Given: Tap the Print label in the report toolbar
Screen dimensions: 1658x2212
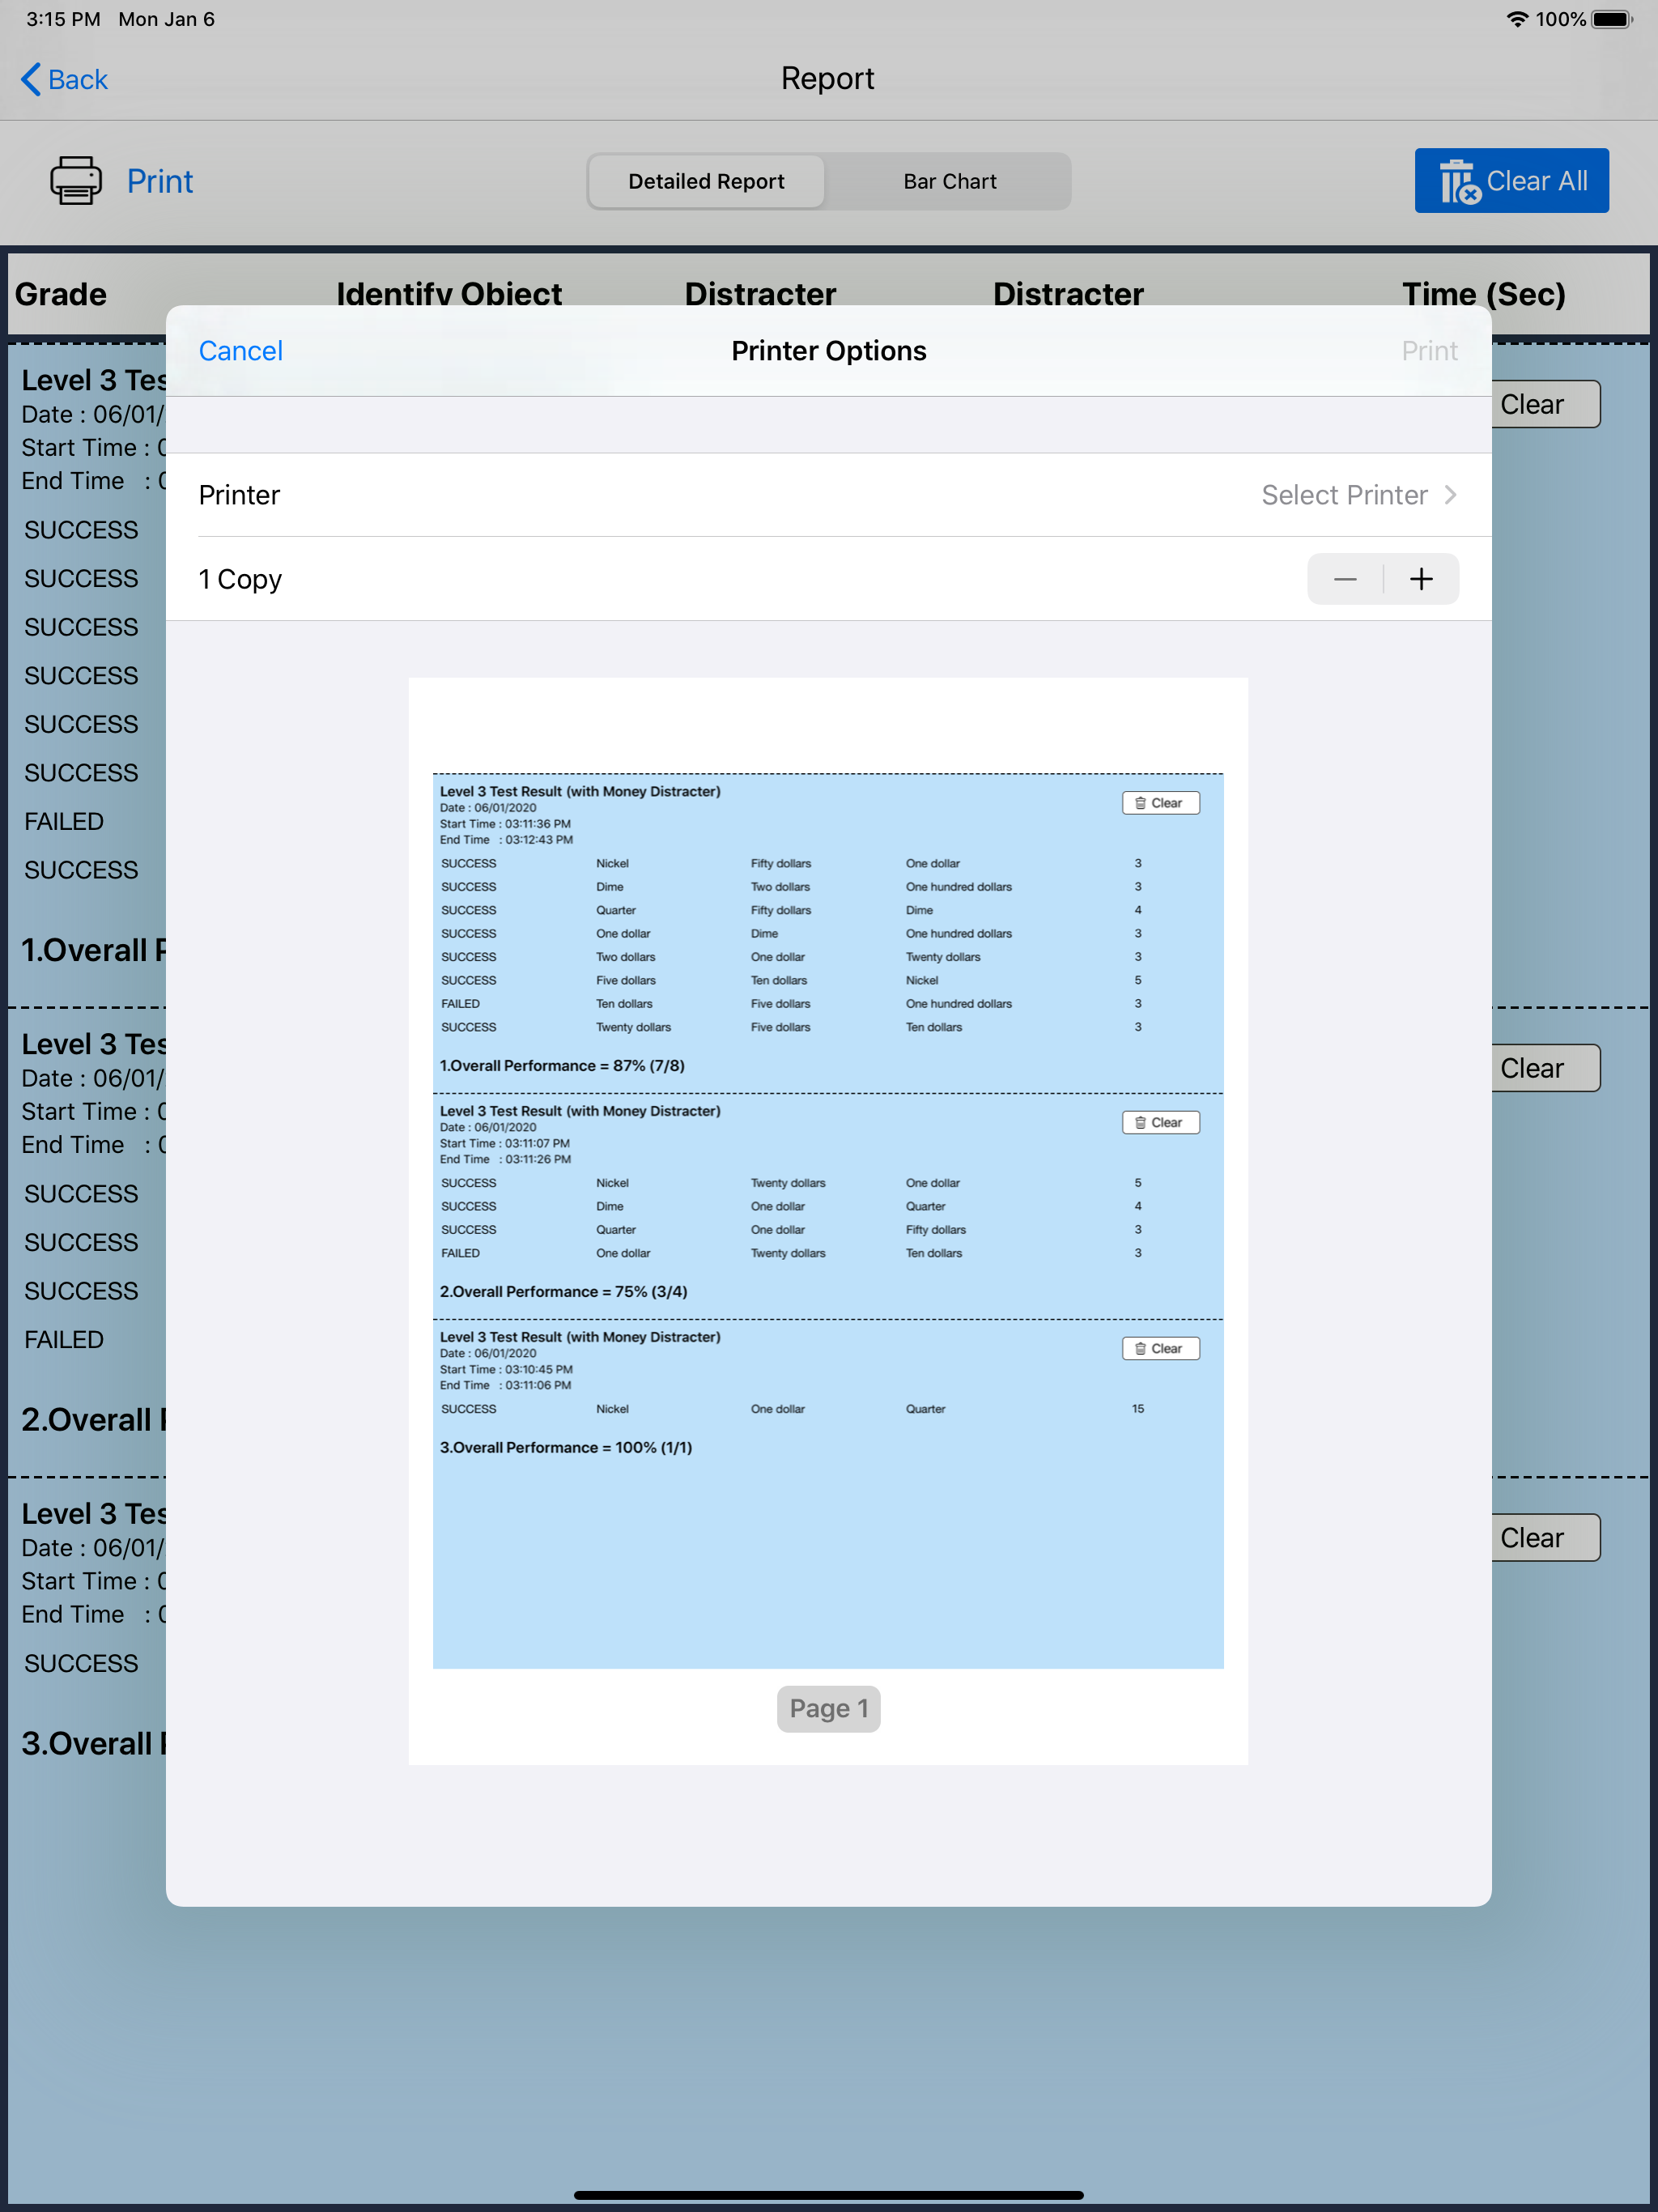Looking at the screenshot, I should pyautogui.click(x=160, y=181).
